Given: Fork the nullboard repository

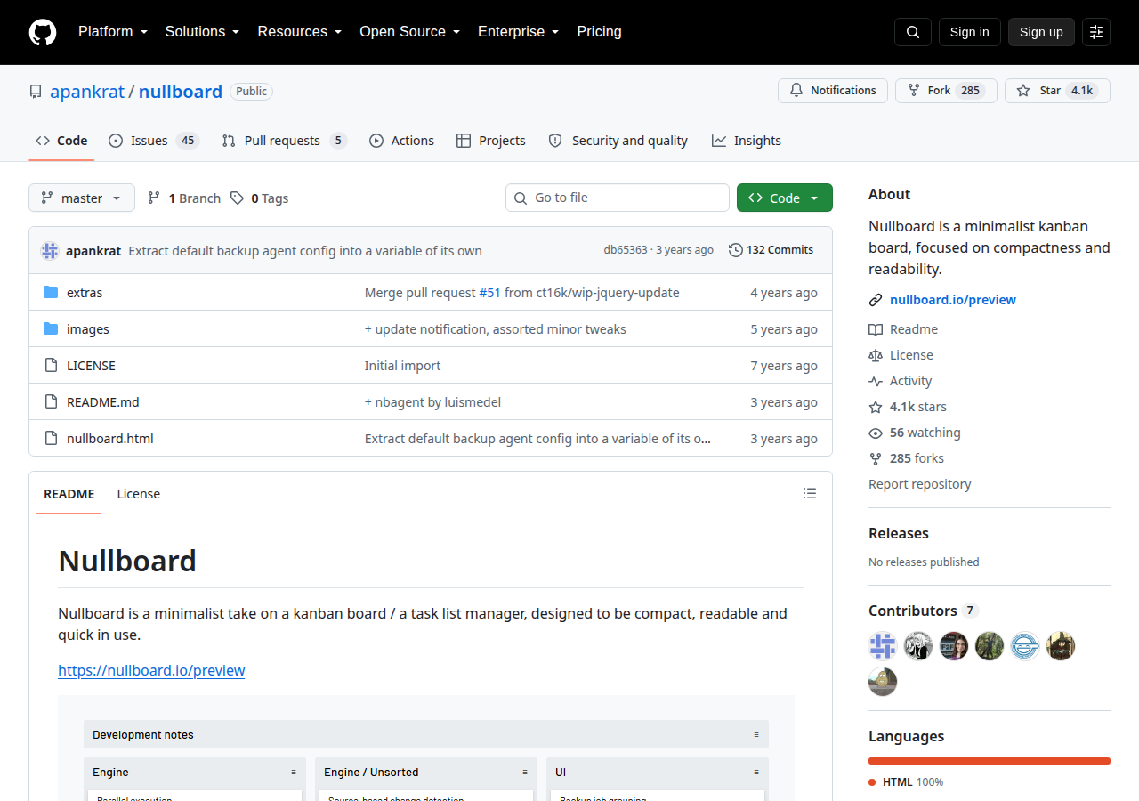Looking at the screenshot, I should tap(946, 91).
